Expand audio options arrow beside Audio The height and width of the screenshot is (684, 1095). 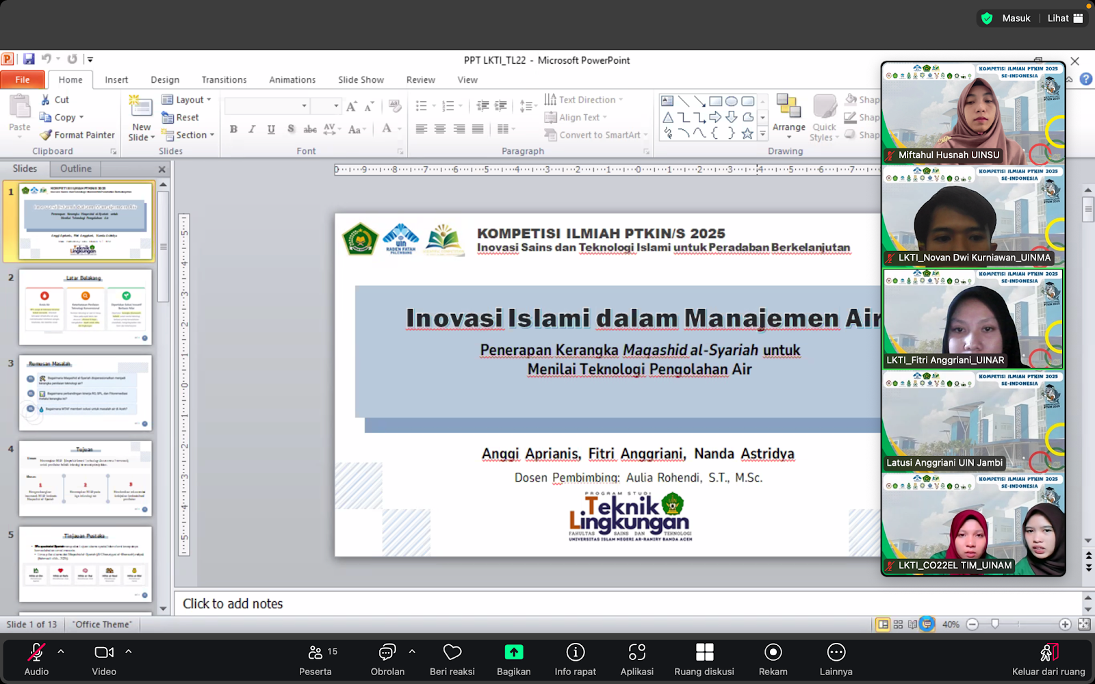coord(61,652)
